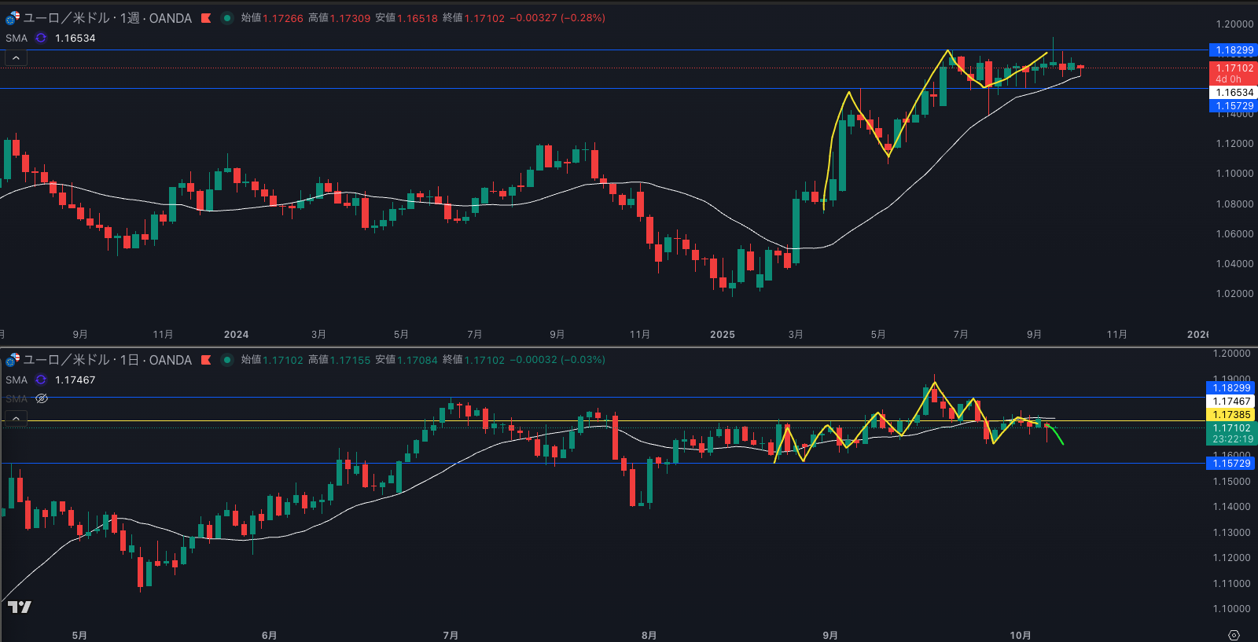The width and height of the screenshot is (1258, 642).
Task: Click the 2025 marker on weekly time axis
Action: coord(722,335)
